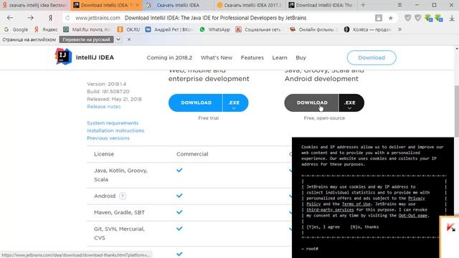The width and height of the screenshot is (459, 258).
Task: Open third-party services link
Action: click(x=330, y=210)
